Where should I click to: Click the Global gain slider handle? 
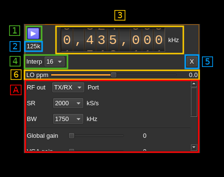coord(71,136)
